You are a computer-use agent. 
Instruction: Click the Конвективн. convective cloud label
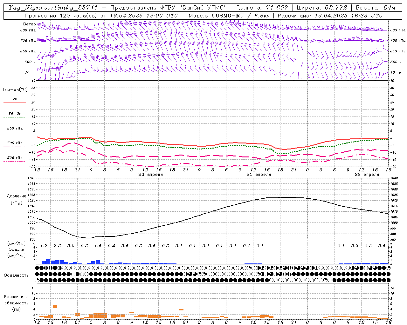[16, 297]
